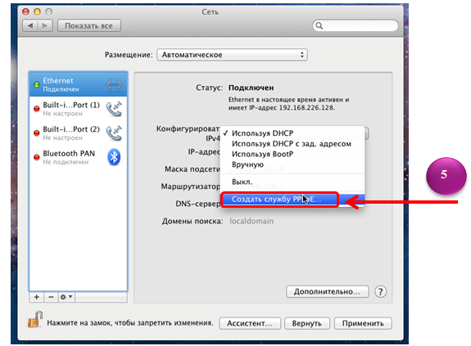This screenshot has width=471, height=346.
Task: Click the Bluetooth PAN icon
Action: (114, 157)
